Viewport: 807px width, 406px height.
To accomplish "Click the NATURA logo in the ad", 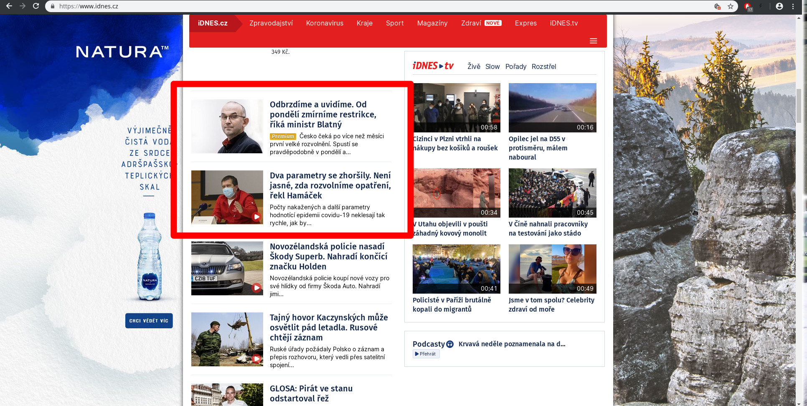I will point(122,52).
